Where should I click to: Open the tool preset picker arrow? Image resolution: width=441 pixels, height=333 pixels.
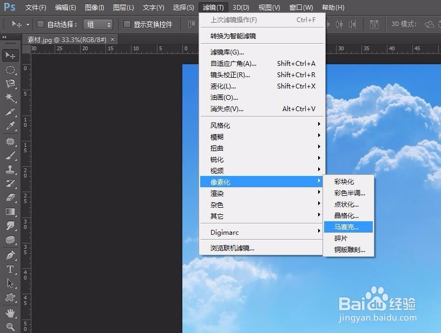(28, 24)
